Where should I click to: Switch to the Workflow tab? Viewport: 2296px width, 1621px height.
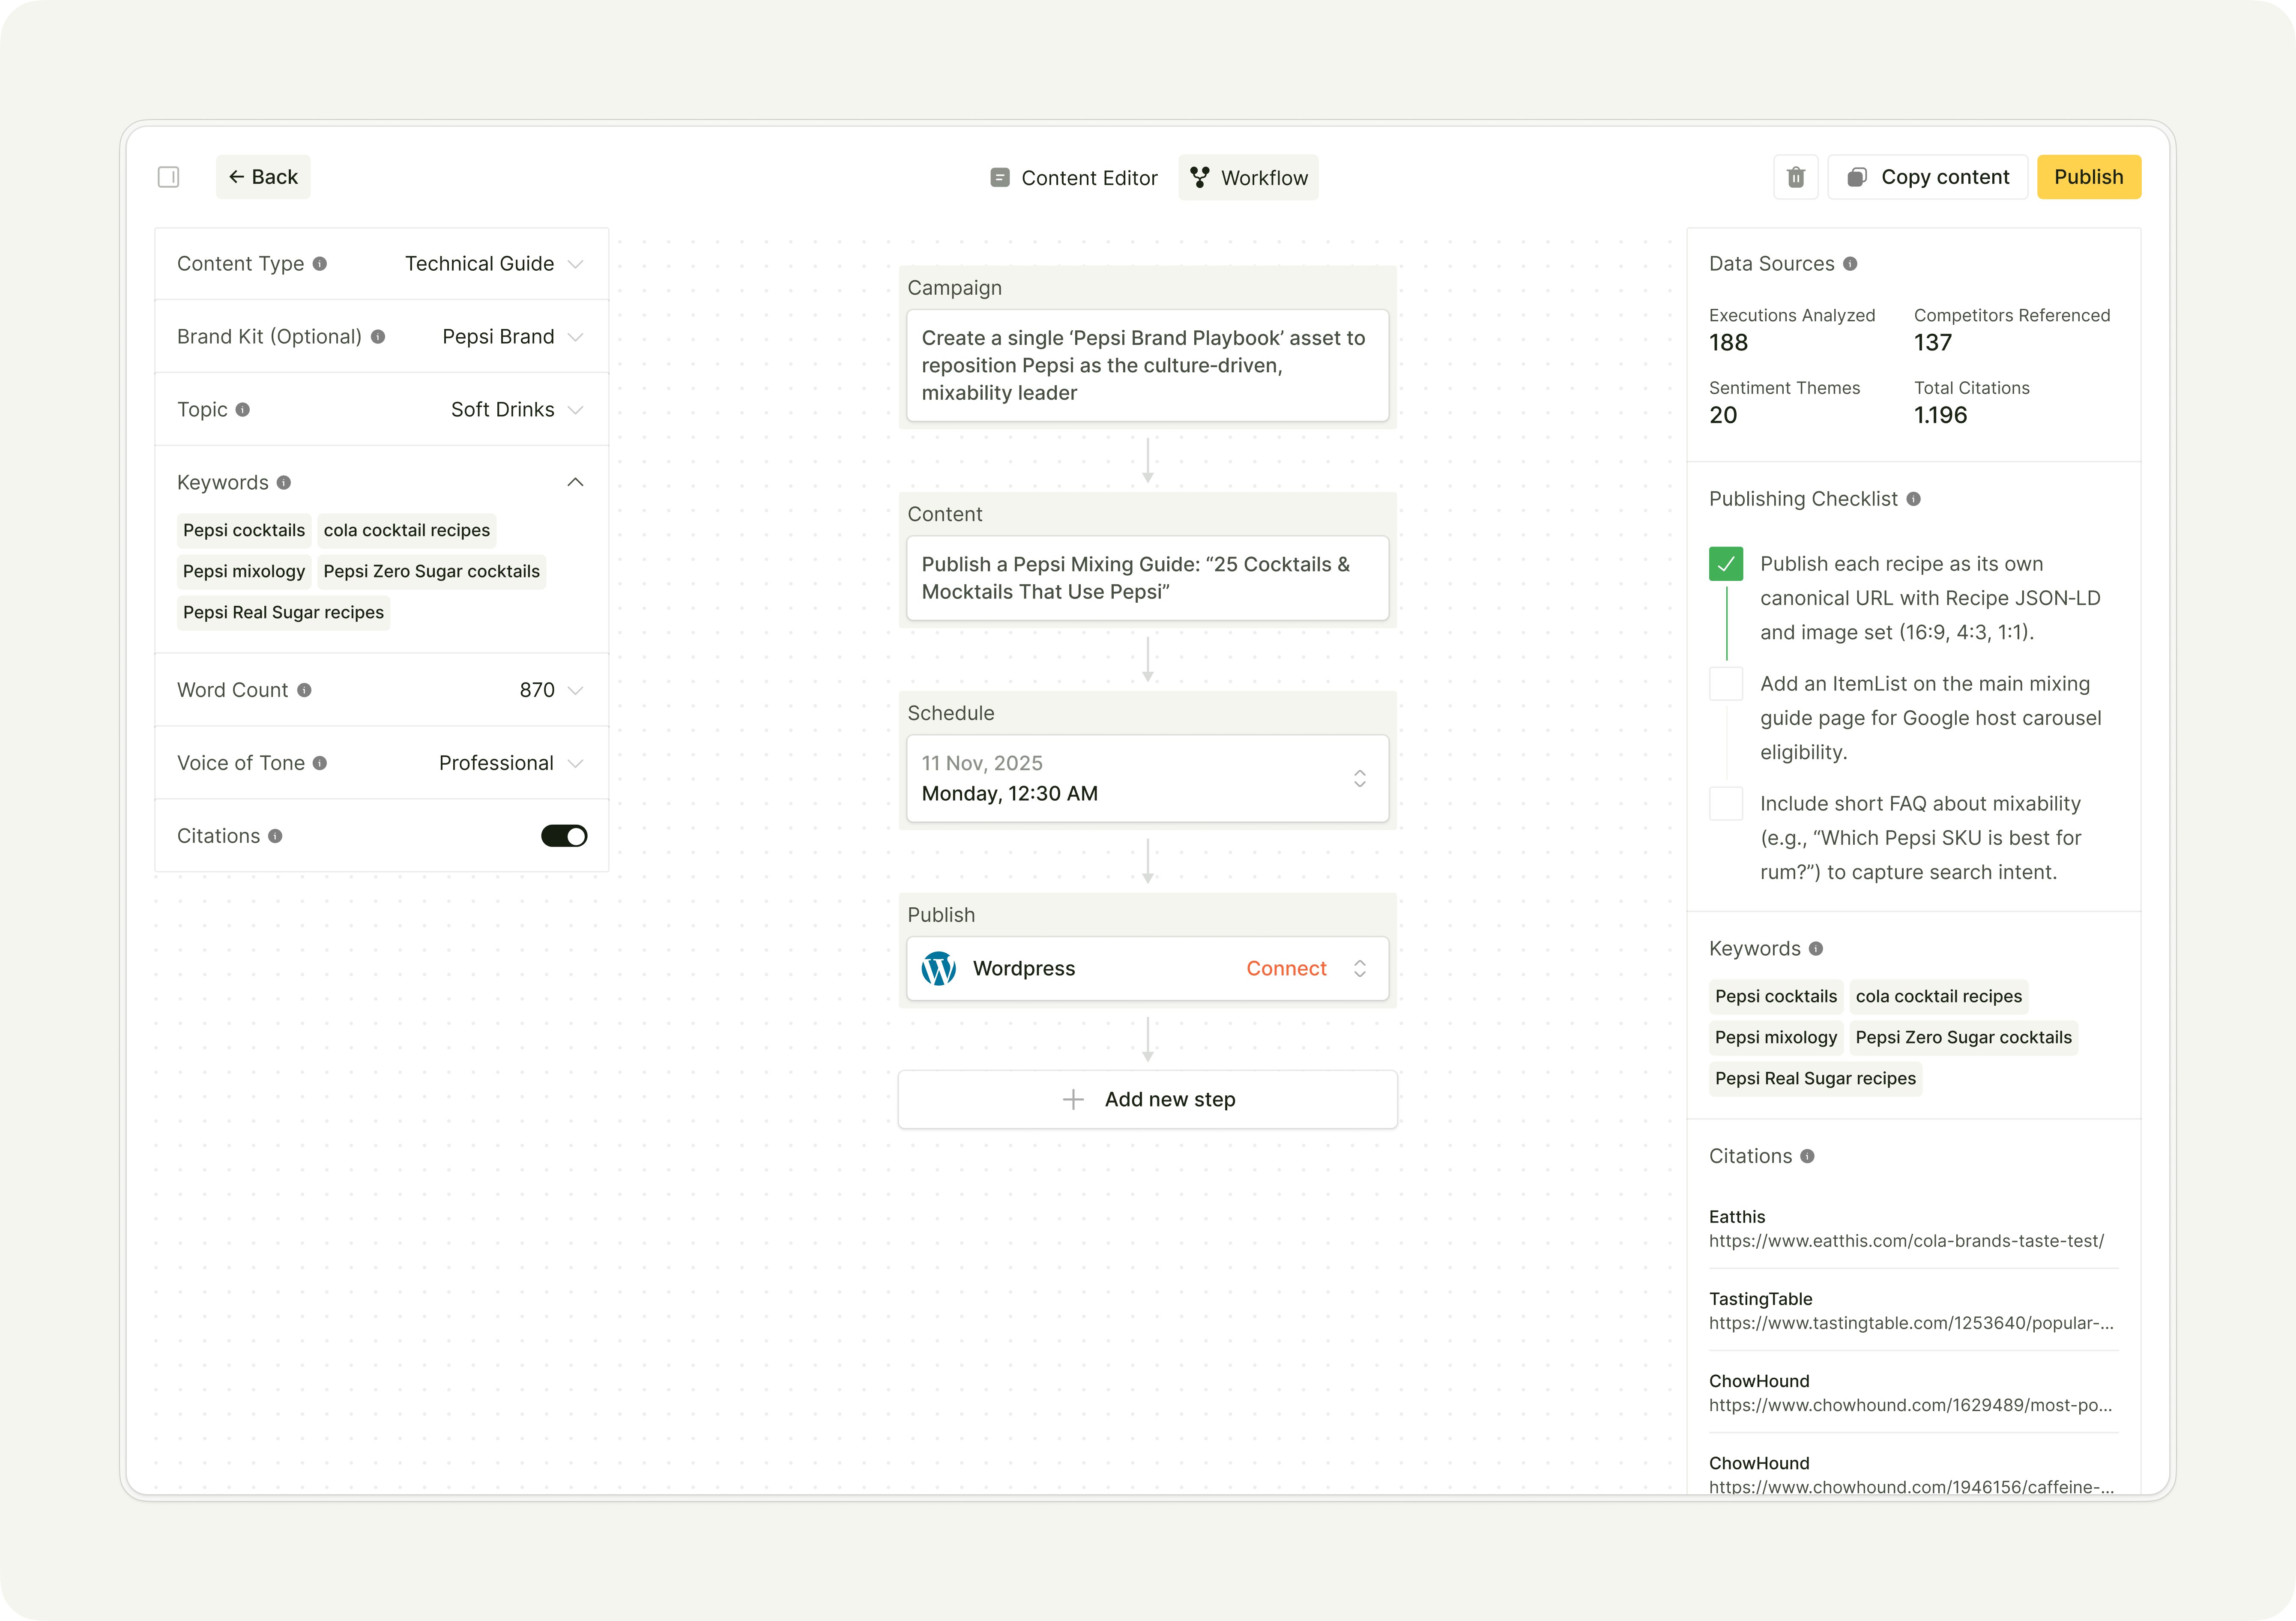tap(1248, 178)
